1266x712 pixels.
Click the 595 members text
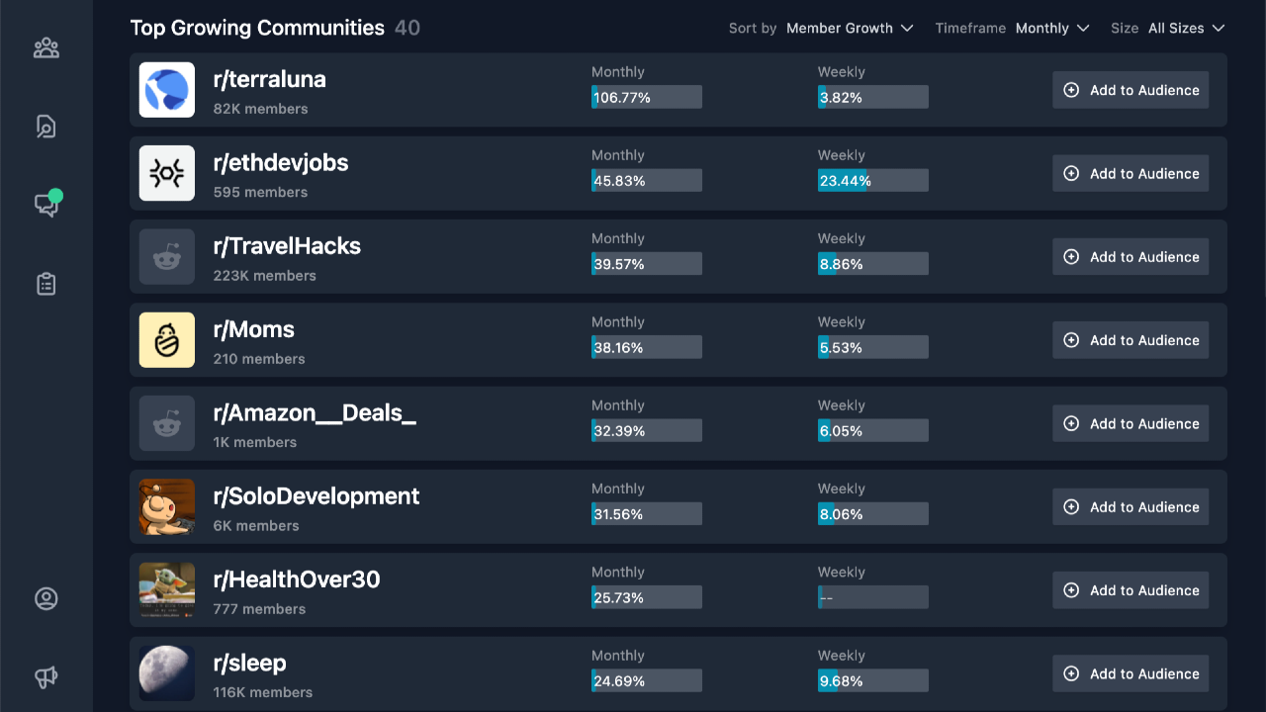tap(260, 192)
